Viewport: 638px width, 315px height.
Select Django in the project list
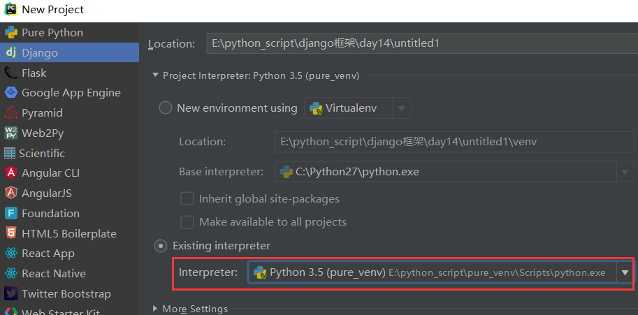coord(40,52)
